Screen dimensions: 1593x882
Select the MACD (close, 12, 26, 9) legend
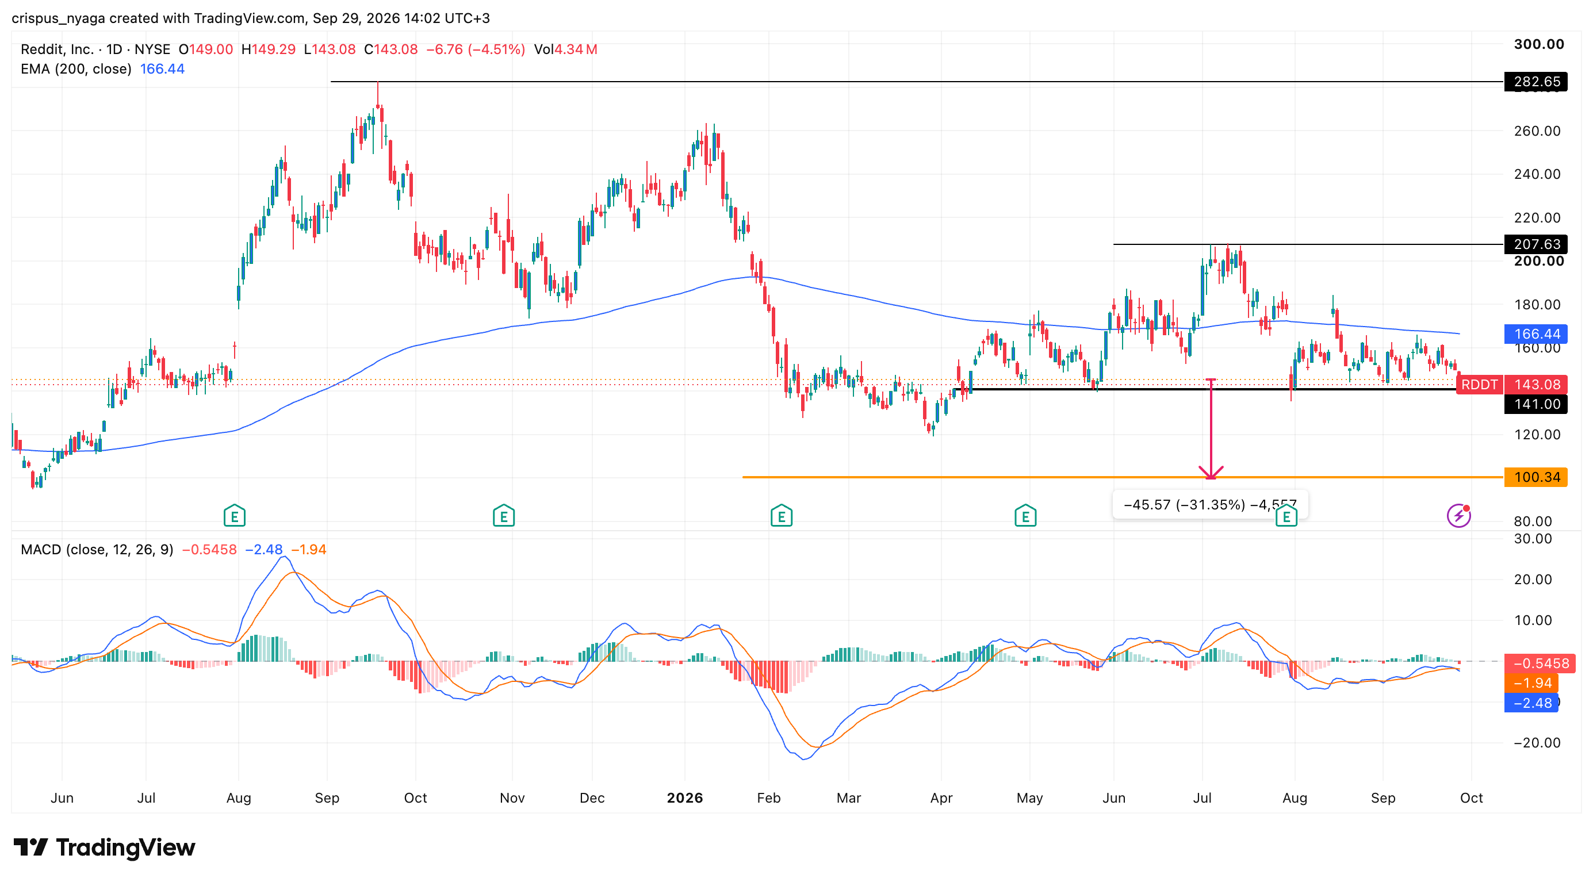point(97,550)
